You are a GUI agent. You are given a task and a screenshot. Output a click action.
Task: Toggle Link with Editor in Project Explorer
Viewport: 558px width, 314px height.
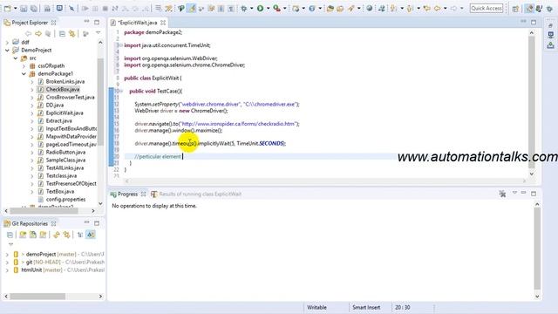tap(72, 34)
